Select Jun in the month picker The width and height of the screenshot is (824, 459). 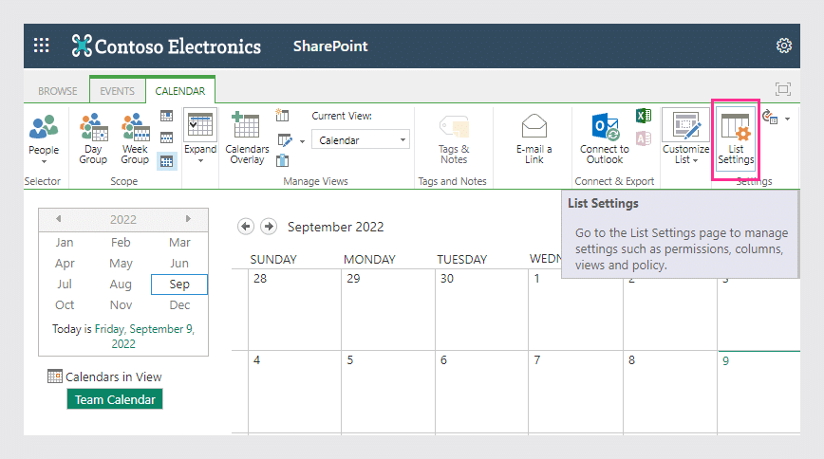pyautogui.click(x=179, y=263)
